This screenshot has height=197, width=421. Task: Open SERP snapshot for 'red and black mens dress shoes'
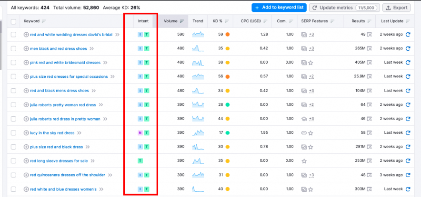pyautogui.click(x=370, y=91)
